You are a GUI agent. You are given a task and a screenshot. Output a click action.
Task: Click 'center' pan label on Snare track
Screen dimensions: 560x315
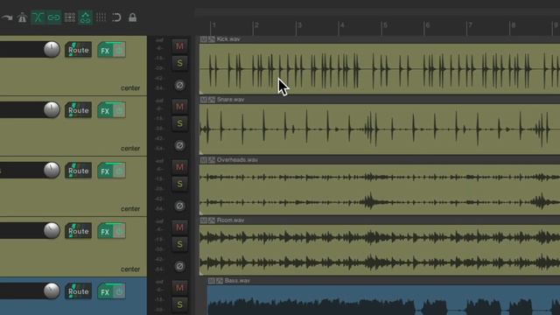click(x=130, y=148)
